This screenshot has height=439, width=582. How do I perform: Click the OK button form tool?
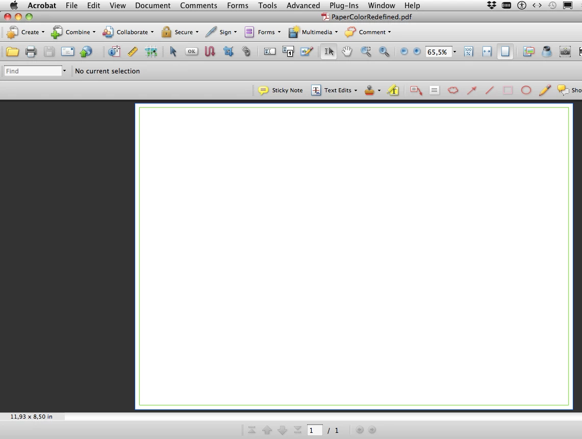(x=191, y=51)
